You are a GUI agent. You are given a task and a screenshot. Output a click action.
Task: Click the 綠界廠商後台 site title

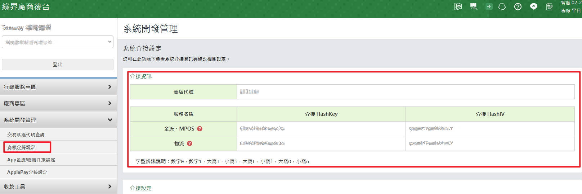point(26,7)
